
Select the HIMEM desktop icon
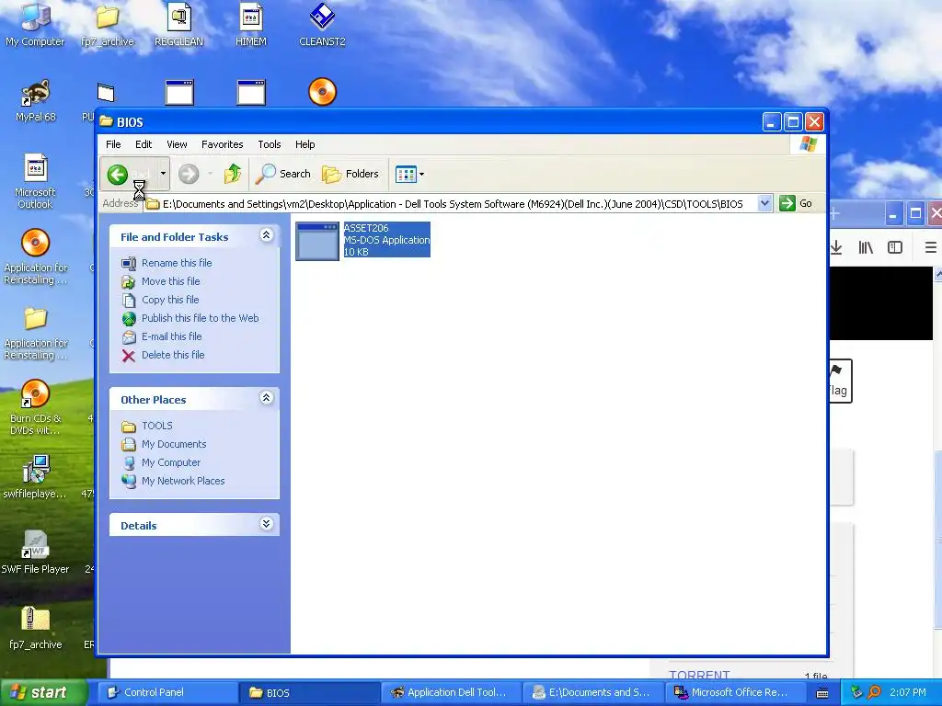(x=251, y=25)
